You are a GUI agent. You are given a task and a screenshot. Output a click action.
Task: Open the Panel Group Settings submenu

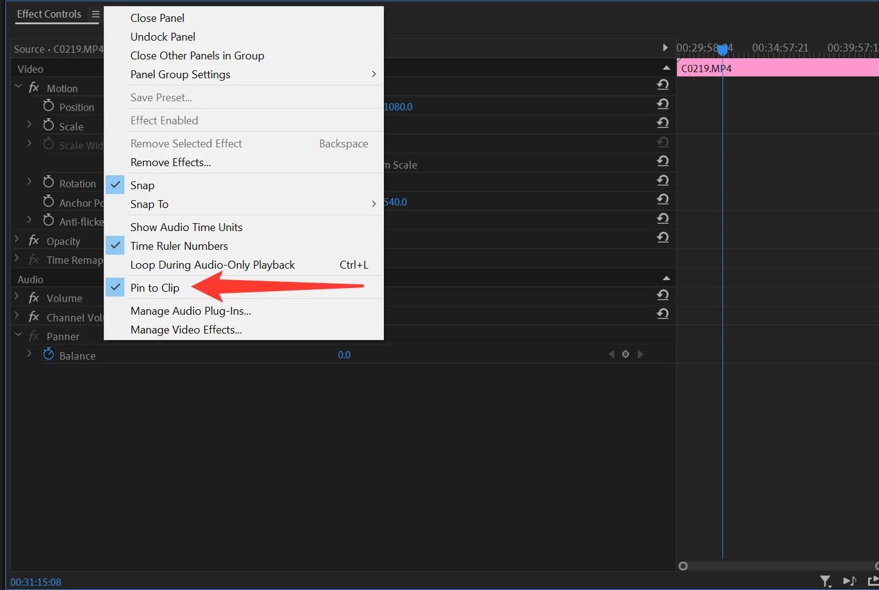tap(244, 75)
